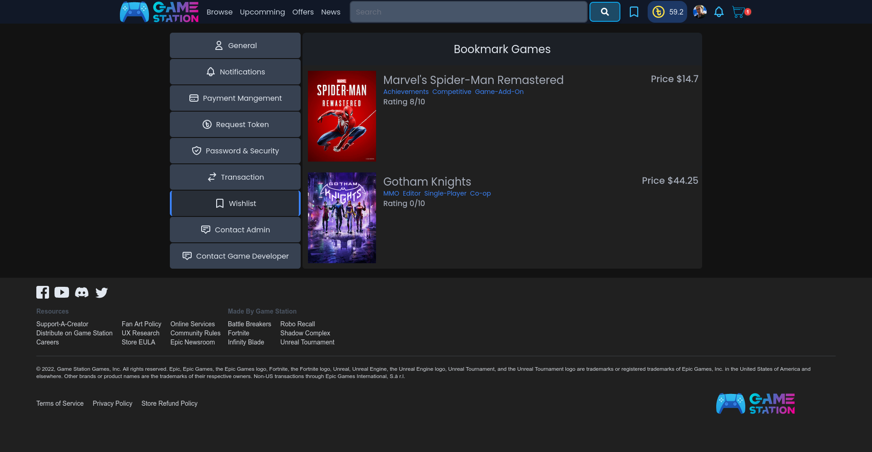Click Browse in the top navigation
Screen dimensions: 872x452
[219, 12]
